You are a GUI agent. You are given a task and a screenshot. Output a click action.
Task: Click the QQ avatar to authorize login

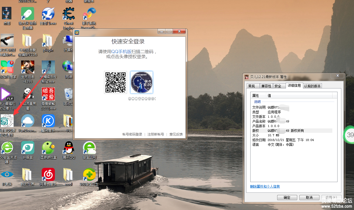142,82
